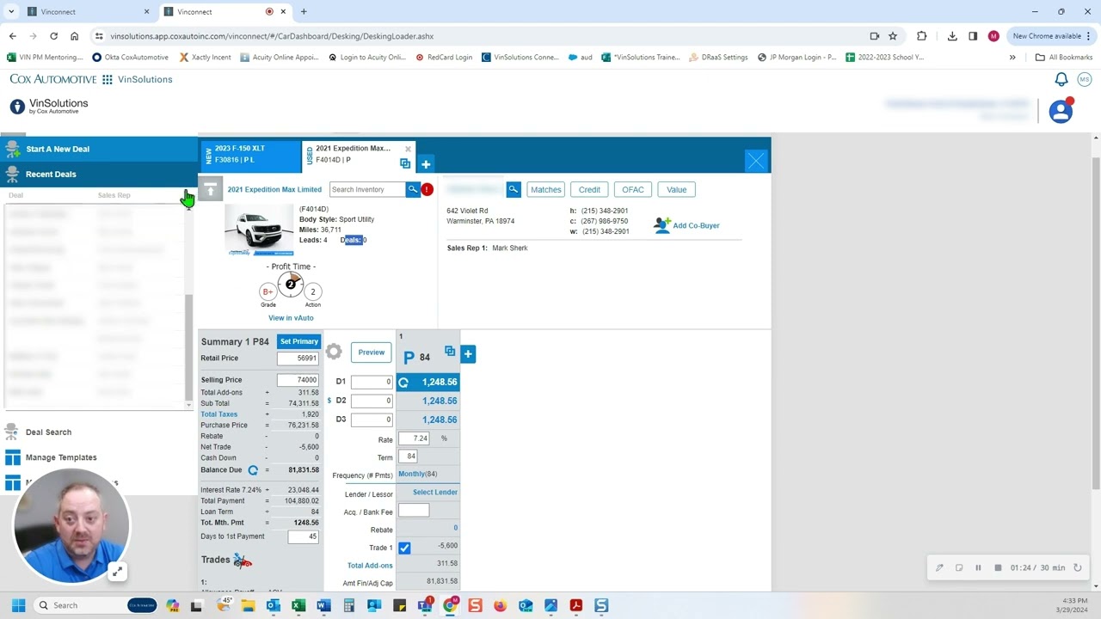
Task: Open the Total Taxes link
Action: pyautogui.click(x=218, y=414)
